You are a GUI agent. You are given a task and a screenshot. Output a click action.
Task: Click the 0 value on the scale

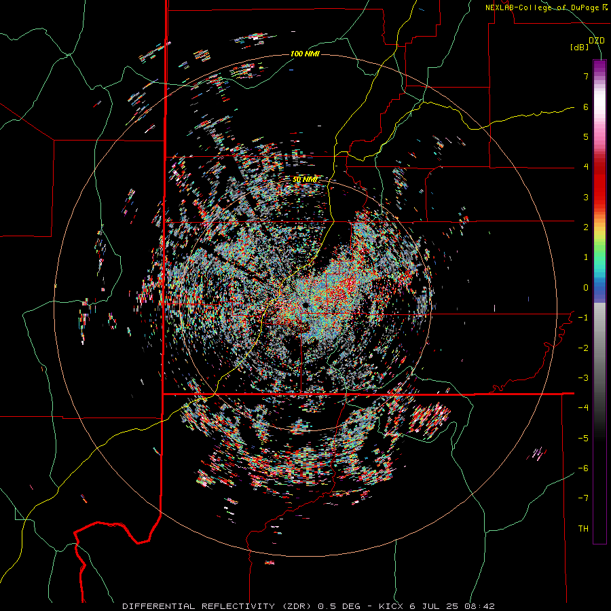[x=586, y=288]
